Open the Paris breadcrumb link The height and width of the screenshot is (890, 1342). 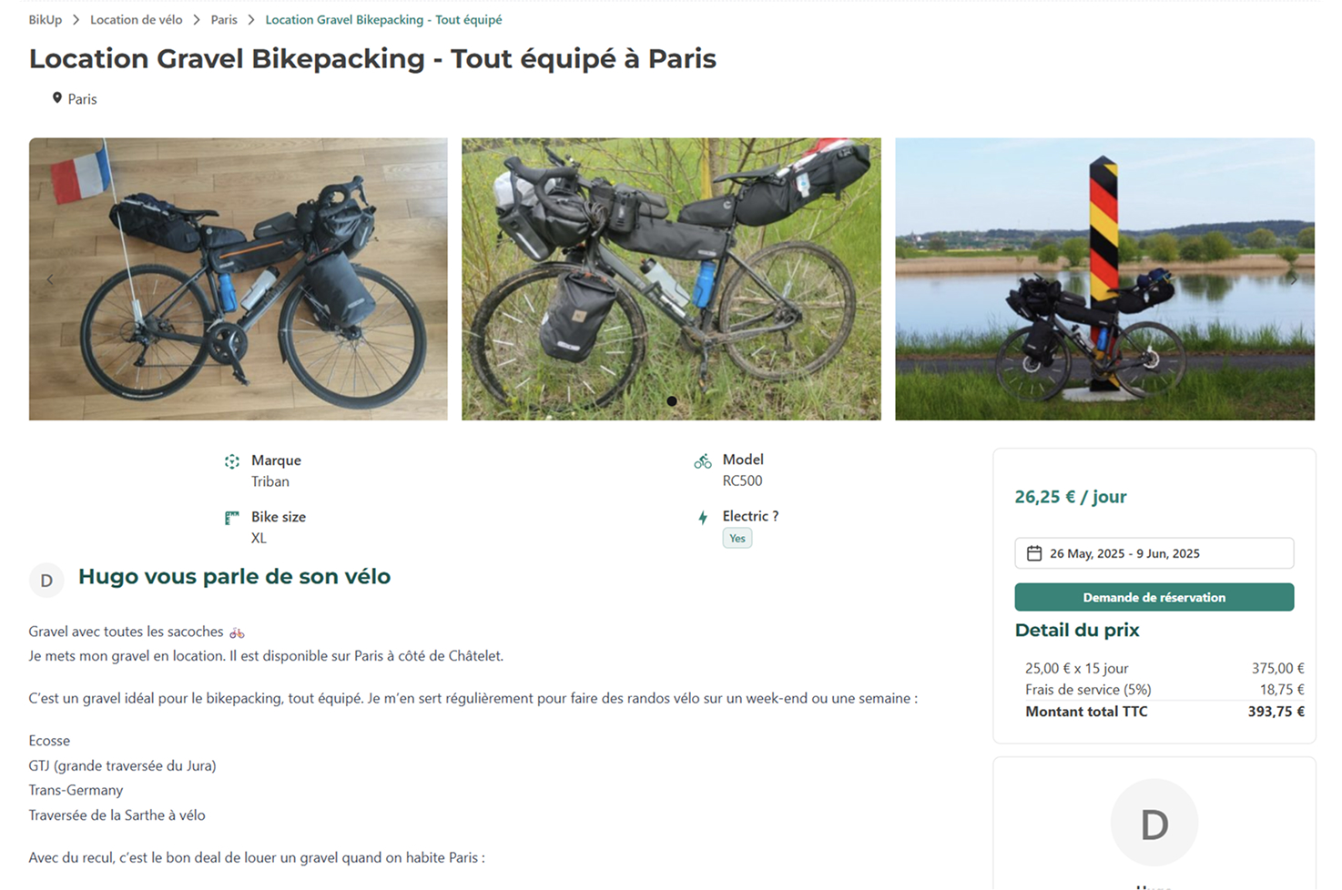(x=223, y=19)
